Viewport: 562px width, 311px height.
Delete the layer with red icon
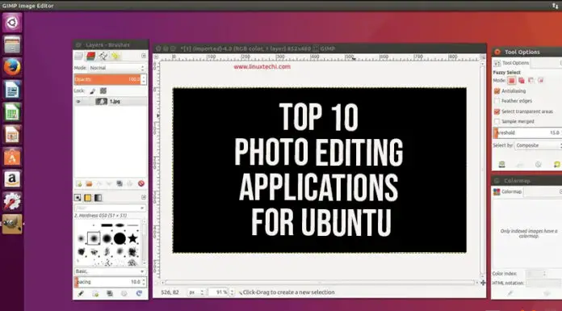pos(141,183)
